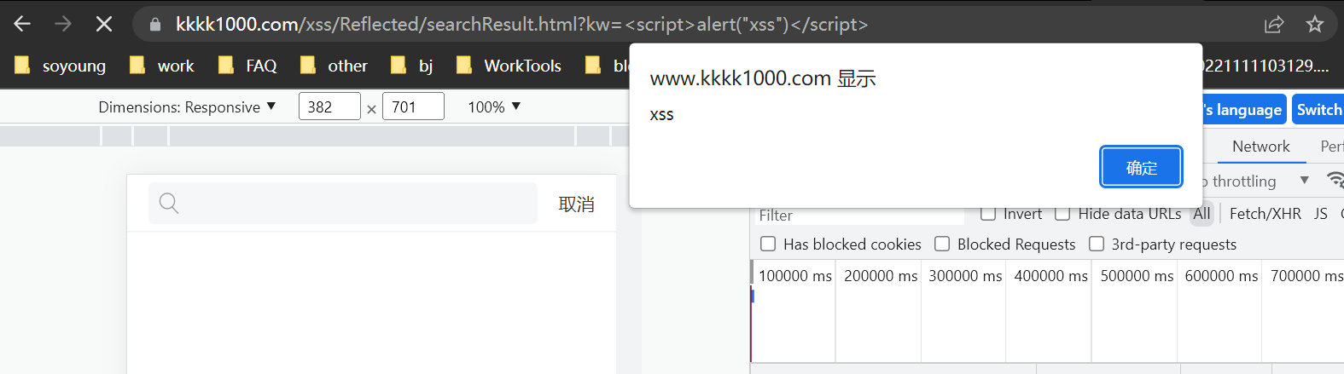Bookmark the page with the star icon
Image resolution: width=1344 pixels, height=374 pixels.
coord(1315,24)
